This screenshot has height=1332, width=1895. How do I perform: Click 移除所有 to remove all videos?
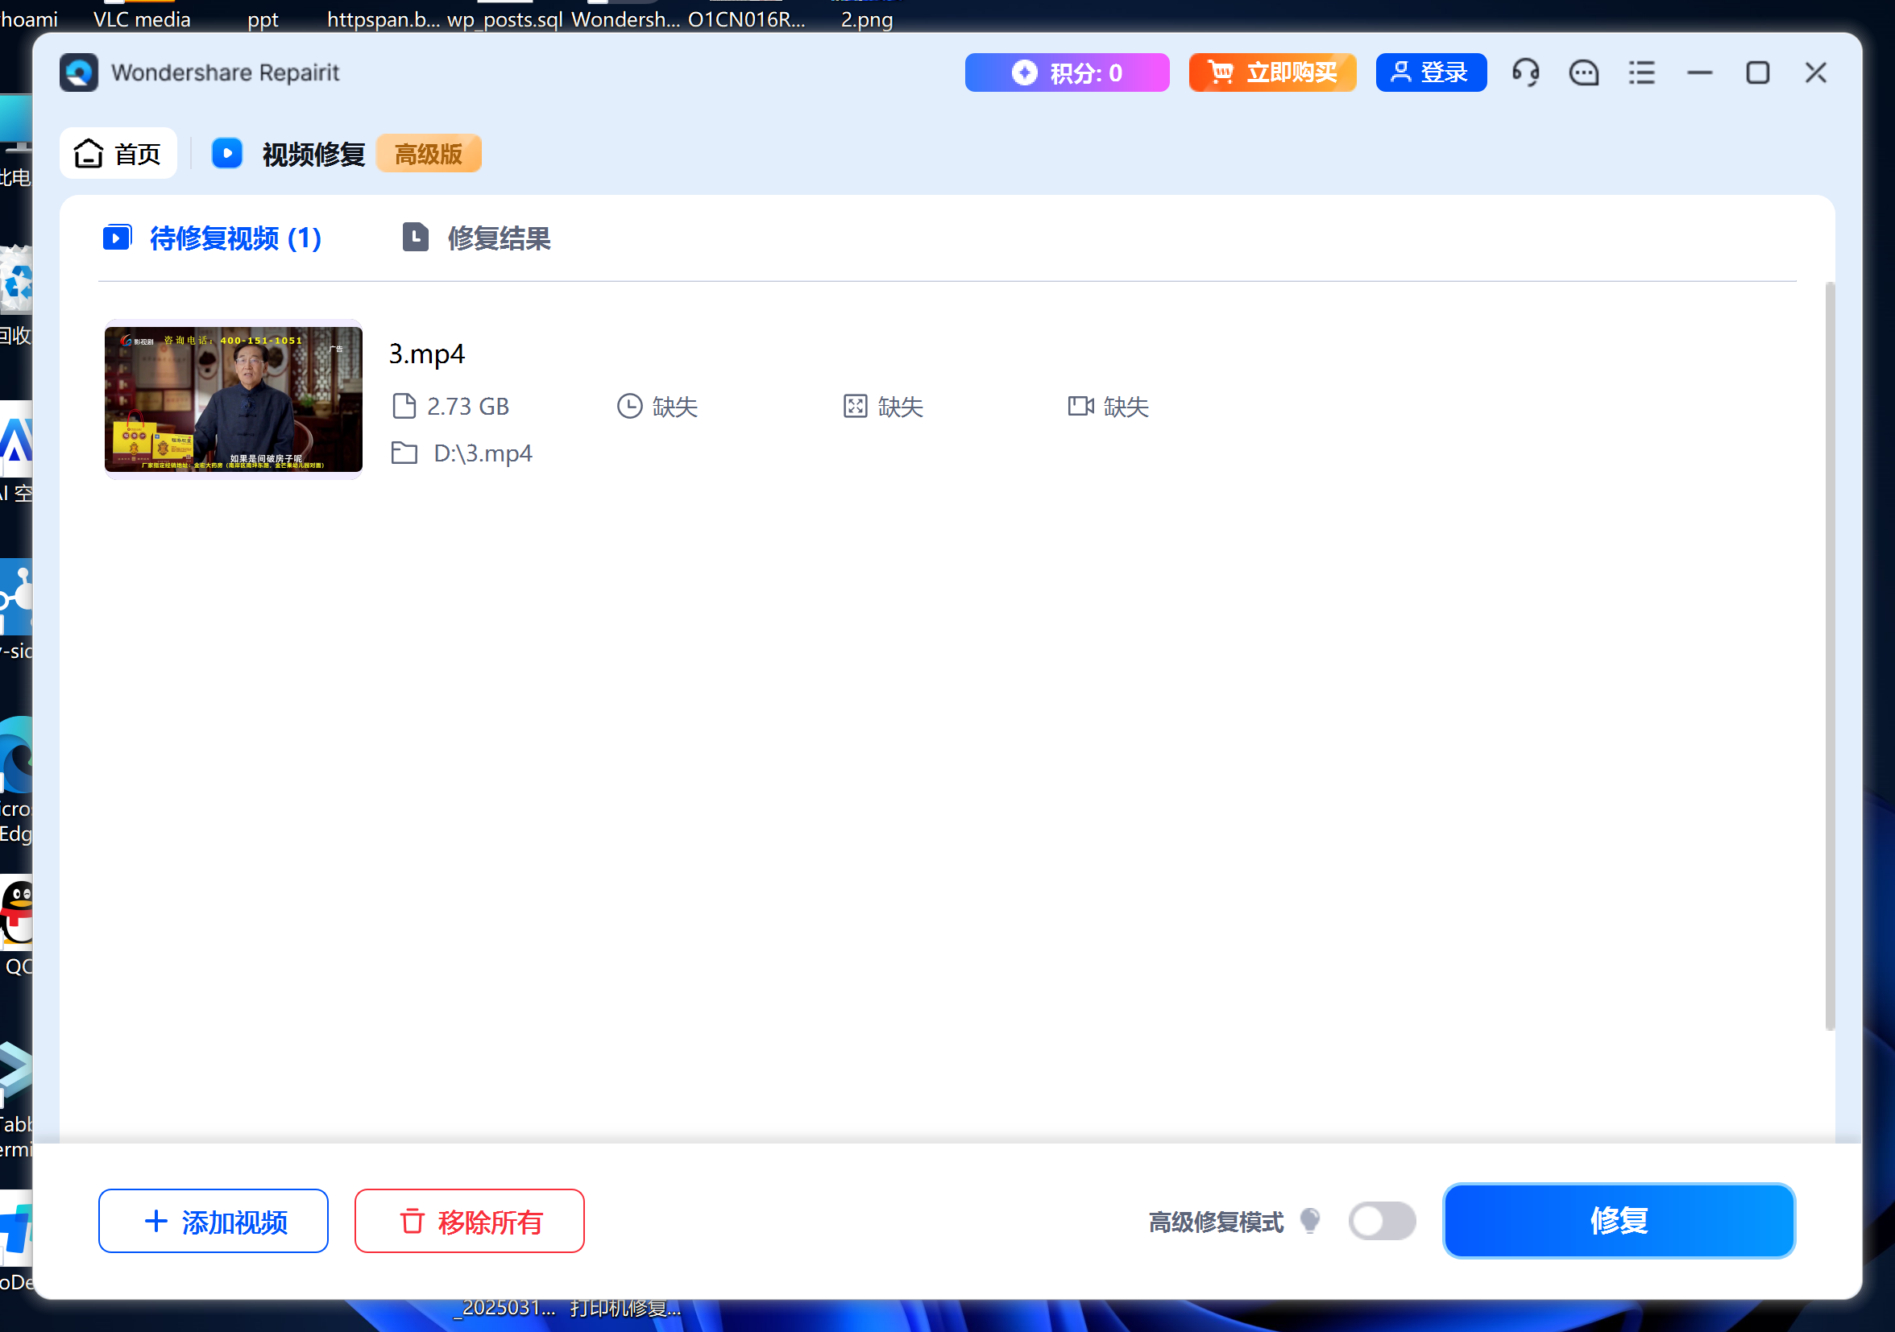pyautogui.click(x=470, y=1221)
